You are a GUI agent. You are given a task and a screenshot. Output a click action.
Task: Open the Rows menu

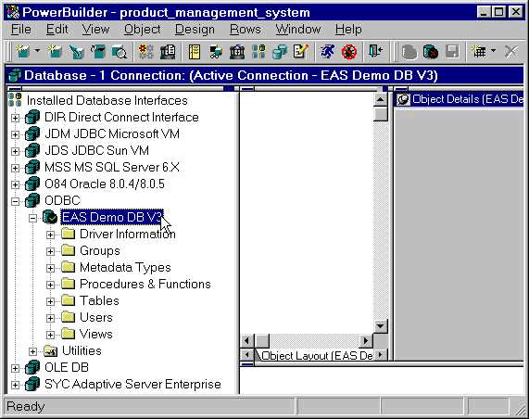(246, 30)
